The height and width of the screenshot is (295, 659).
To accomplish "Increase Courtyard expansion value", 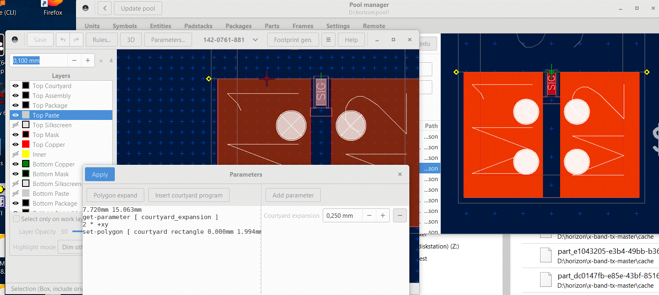I will 382,215.
